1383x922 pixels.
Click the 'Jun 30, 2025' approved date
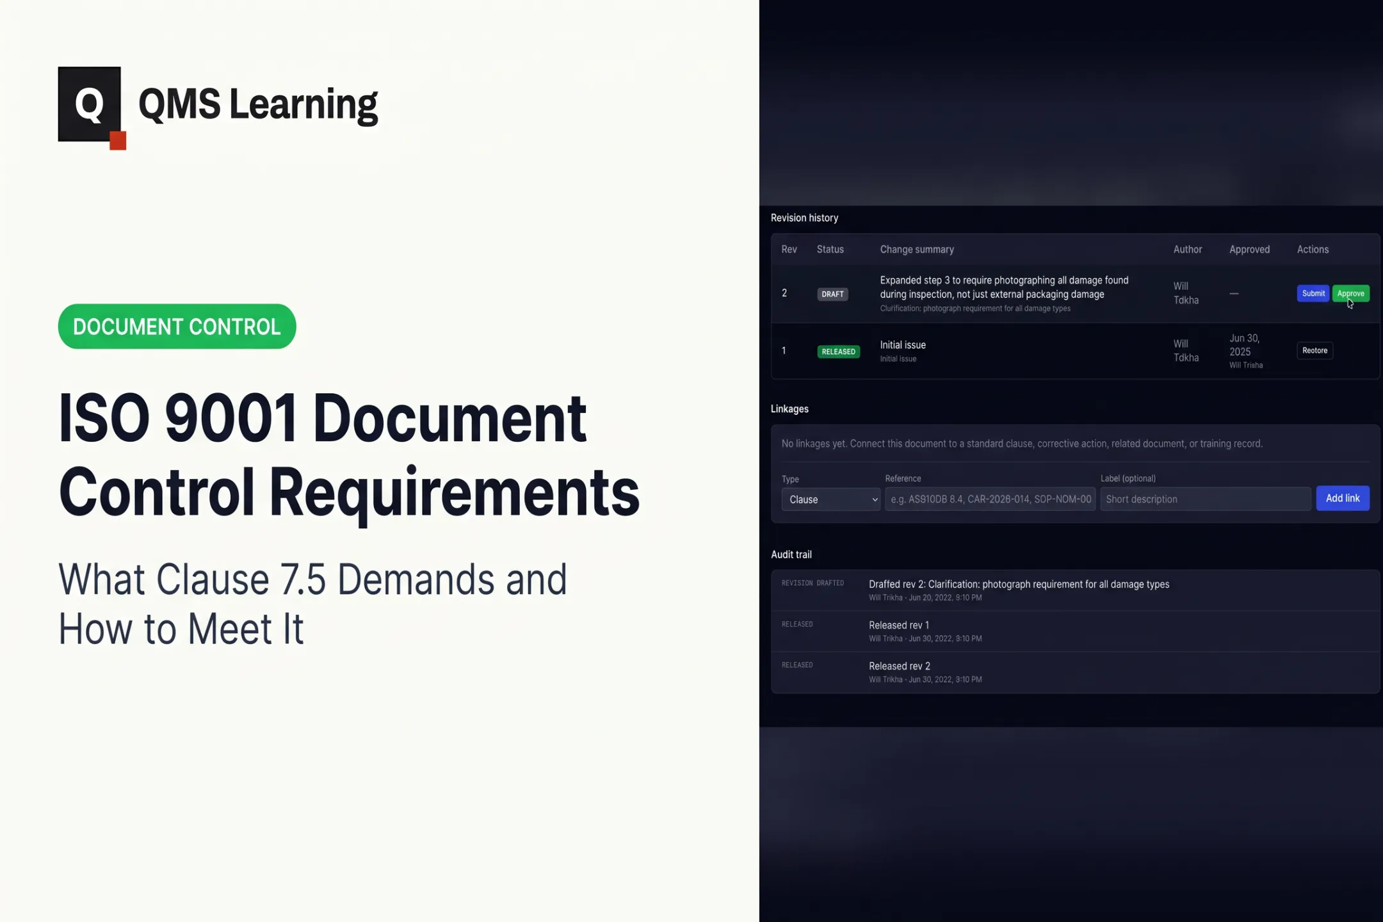pyautogui.click(x=1244, y=344)
